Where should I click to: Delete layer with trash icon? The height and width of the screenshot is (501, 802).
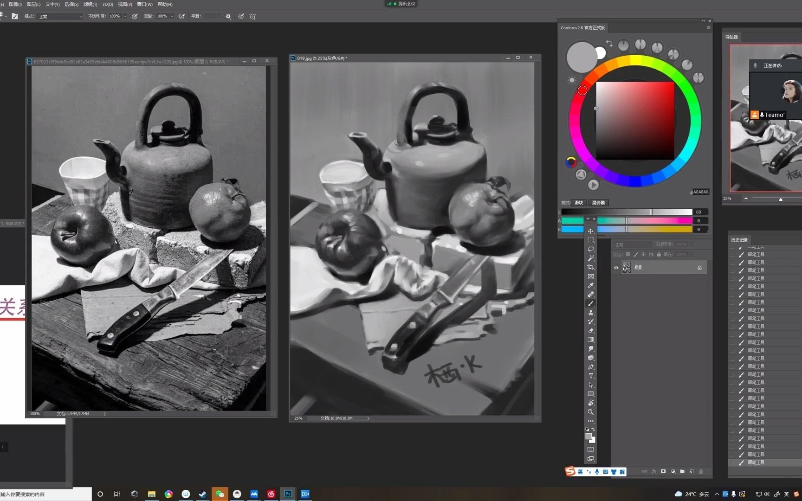[x=701, y=471]
